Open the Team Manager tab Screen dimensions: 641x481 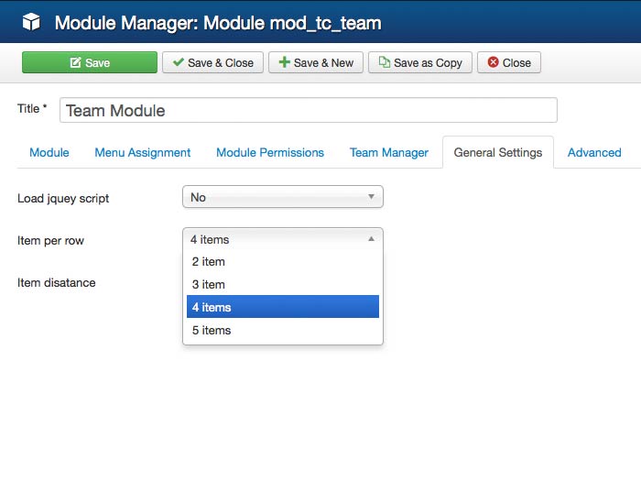389,153
